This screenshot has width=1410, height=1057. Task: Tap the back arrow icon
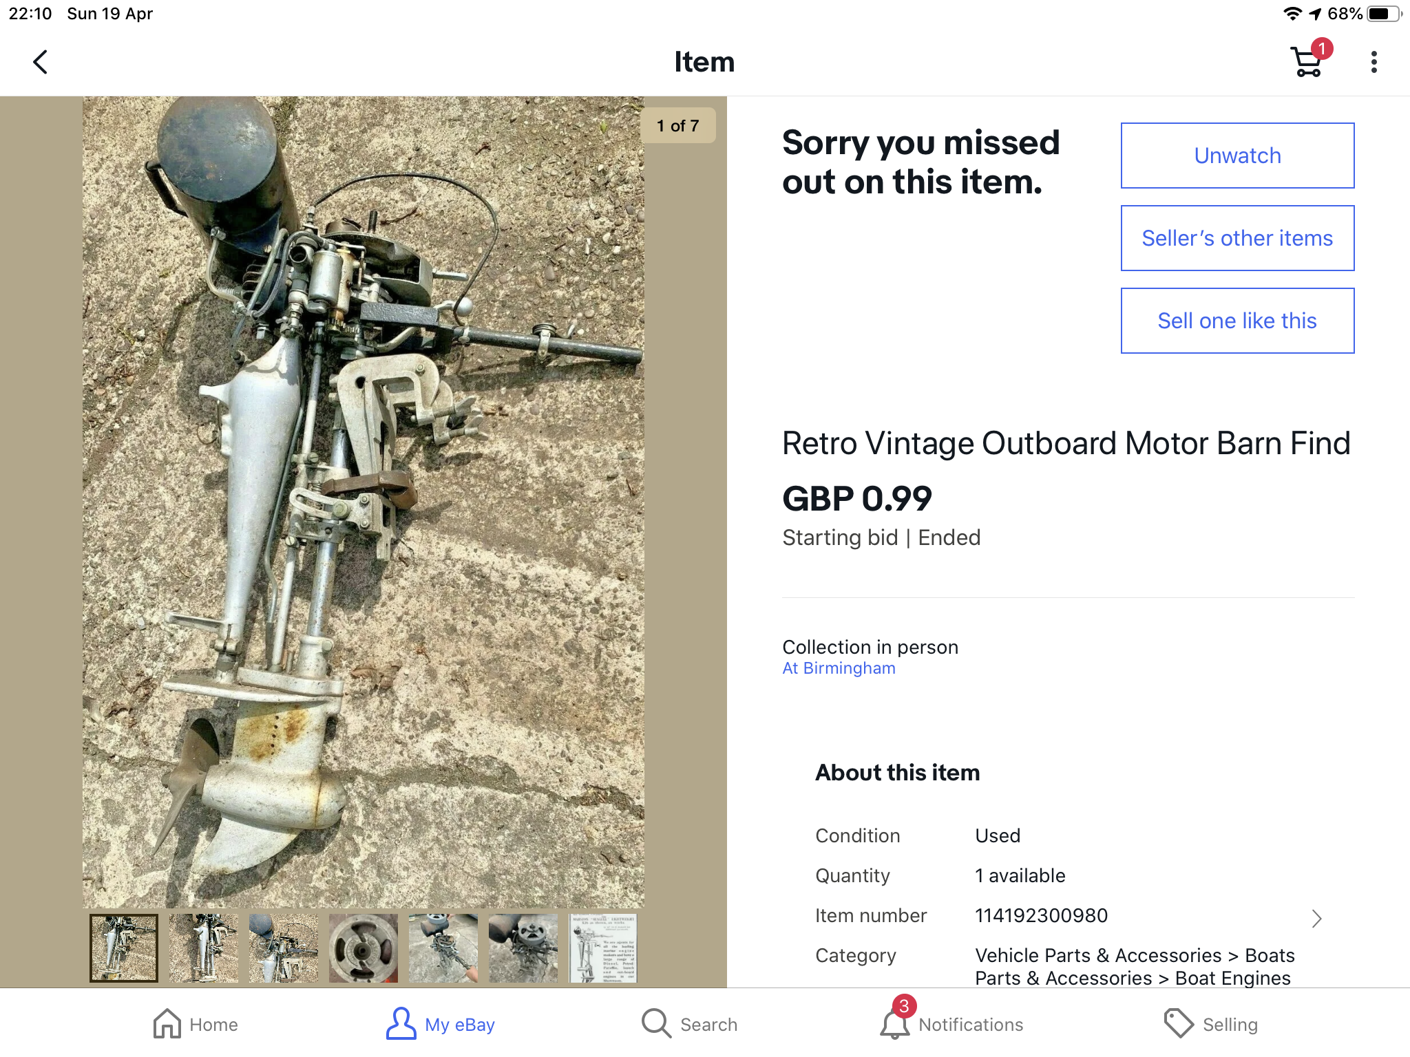pyautogui.click(x=41, y=62)
